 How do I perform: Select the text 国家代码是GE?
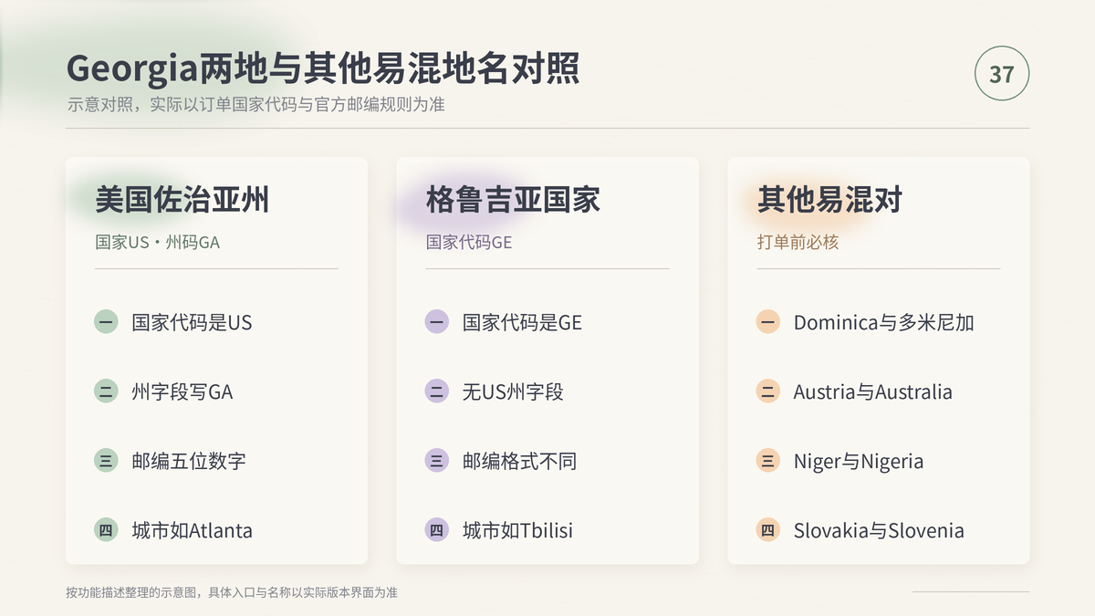click(522, 322)
